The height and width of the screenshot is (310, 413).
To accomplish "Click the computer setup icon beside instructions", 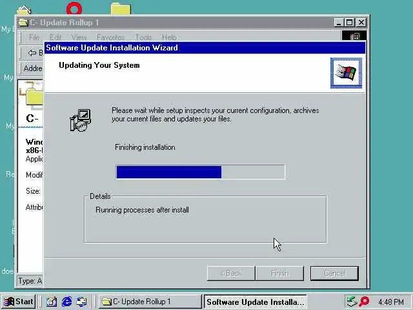I will pyautogui.click(x=80, y=120).
